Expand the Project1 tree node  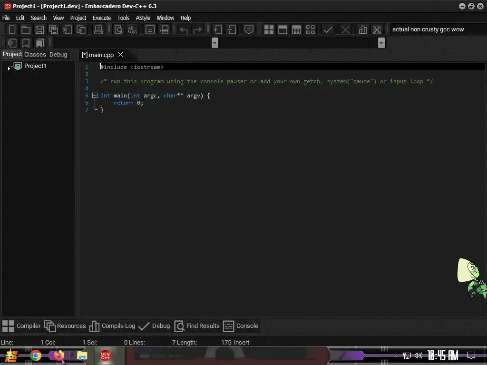click(x=9, y=68)
